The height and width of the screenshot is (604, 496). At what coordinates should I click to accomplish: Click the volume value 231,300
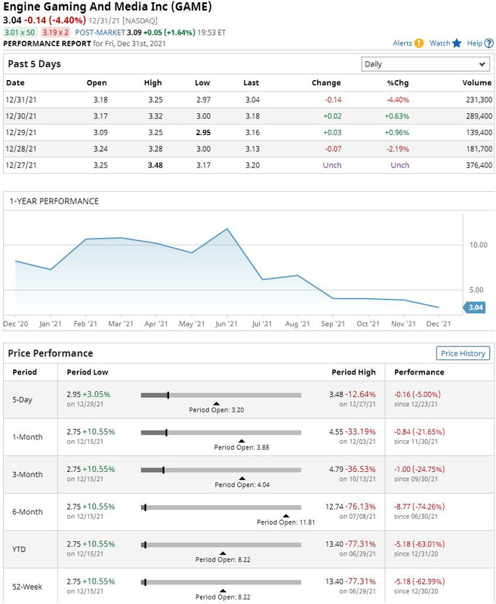click(479, 100)
